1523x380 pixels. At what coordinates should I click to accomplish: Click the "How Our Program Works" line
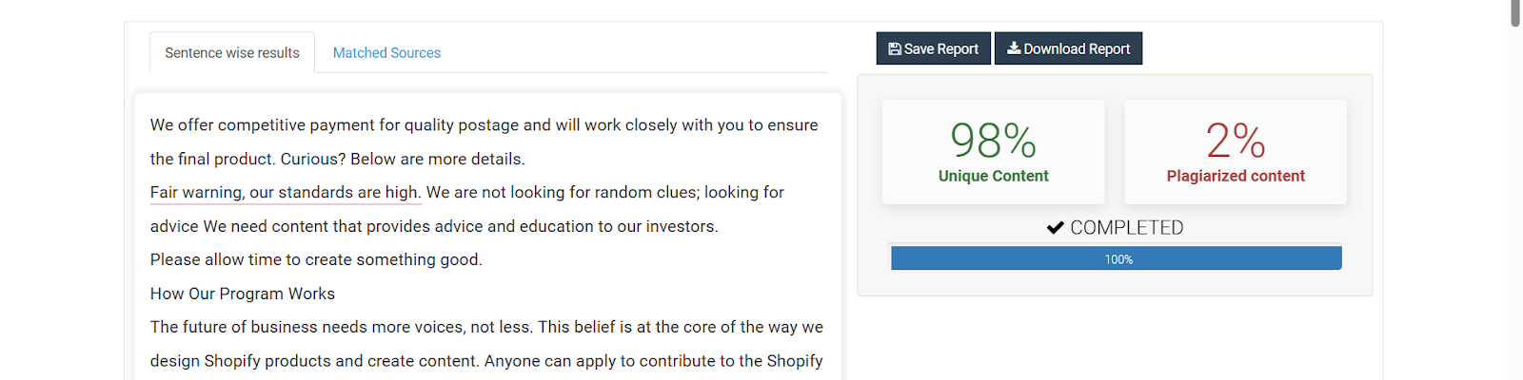(243, 294)
